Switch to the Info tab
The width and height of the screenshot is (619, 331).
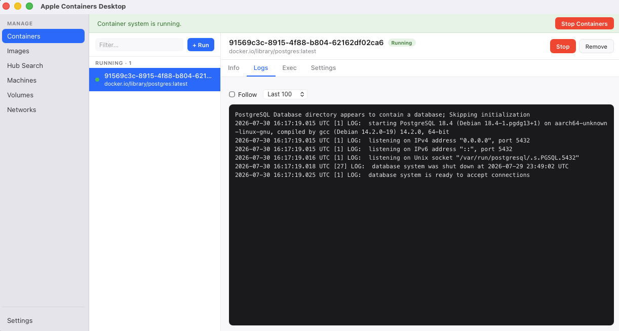point(234,68)
